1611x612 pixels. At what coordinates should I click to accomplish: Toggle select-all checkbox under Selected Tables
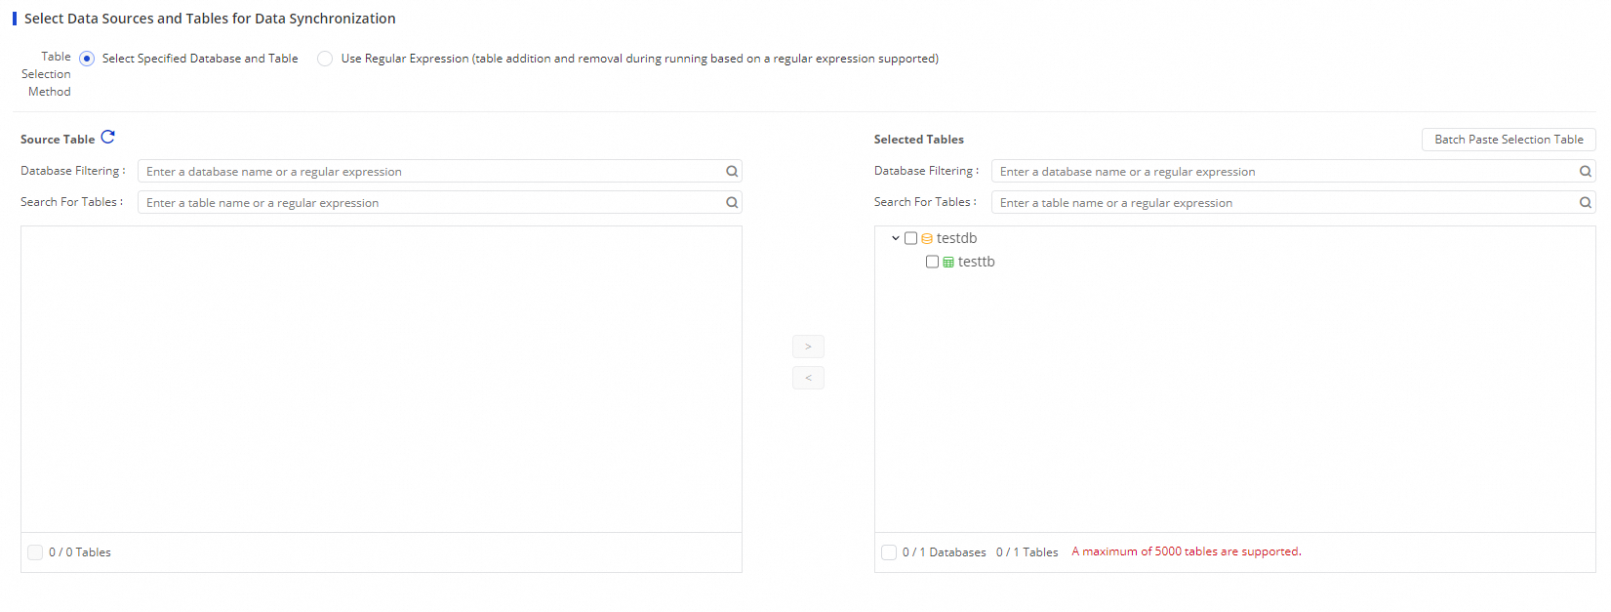point(889,552)
